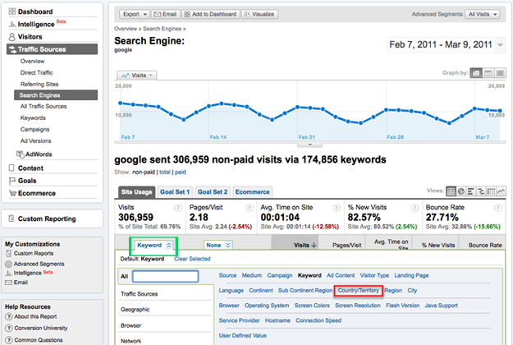Screen dimensions: 513x345
Task: Click question icon beside About this Report
Action: pos(9,316)
